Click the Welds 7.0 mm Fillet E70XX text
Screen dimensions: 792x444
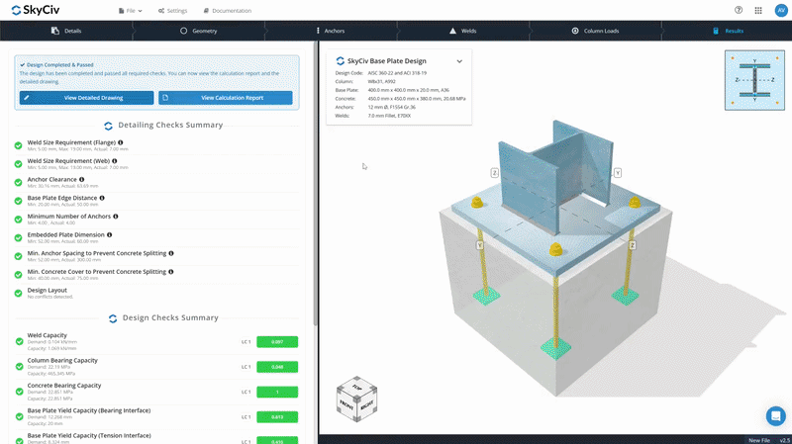[x=389, y=116]
